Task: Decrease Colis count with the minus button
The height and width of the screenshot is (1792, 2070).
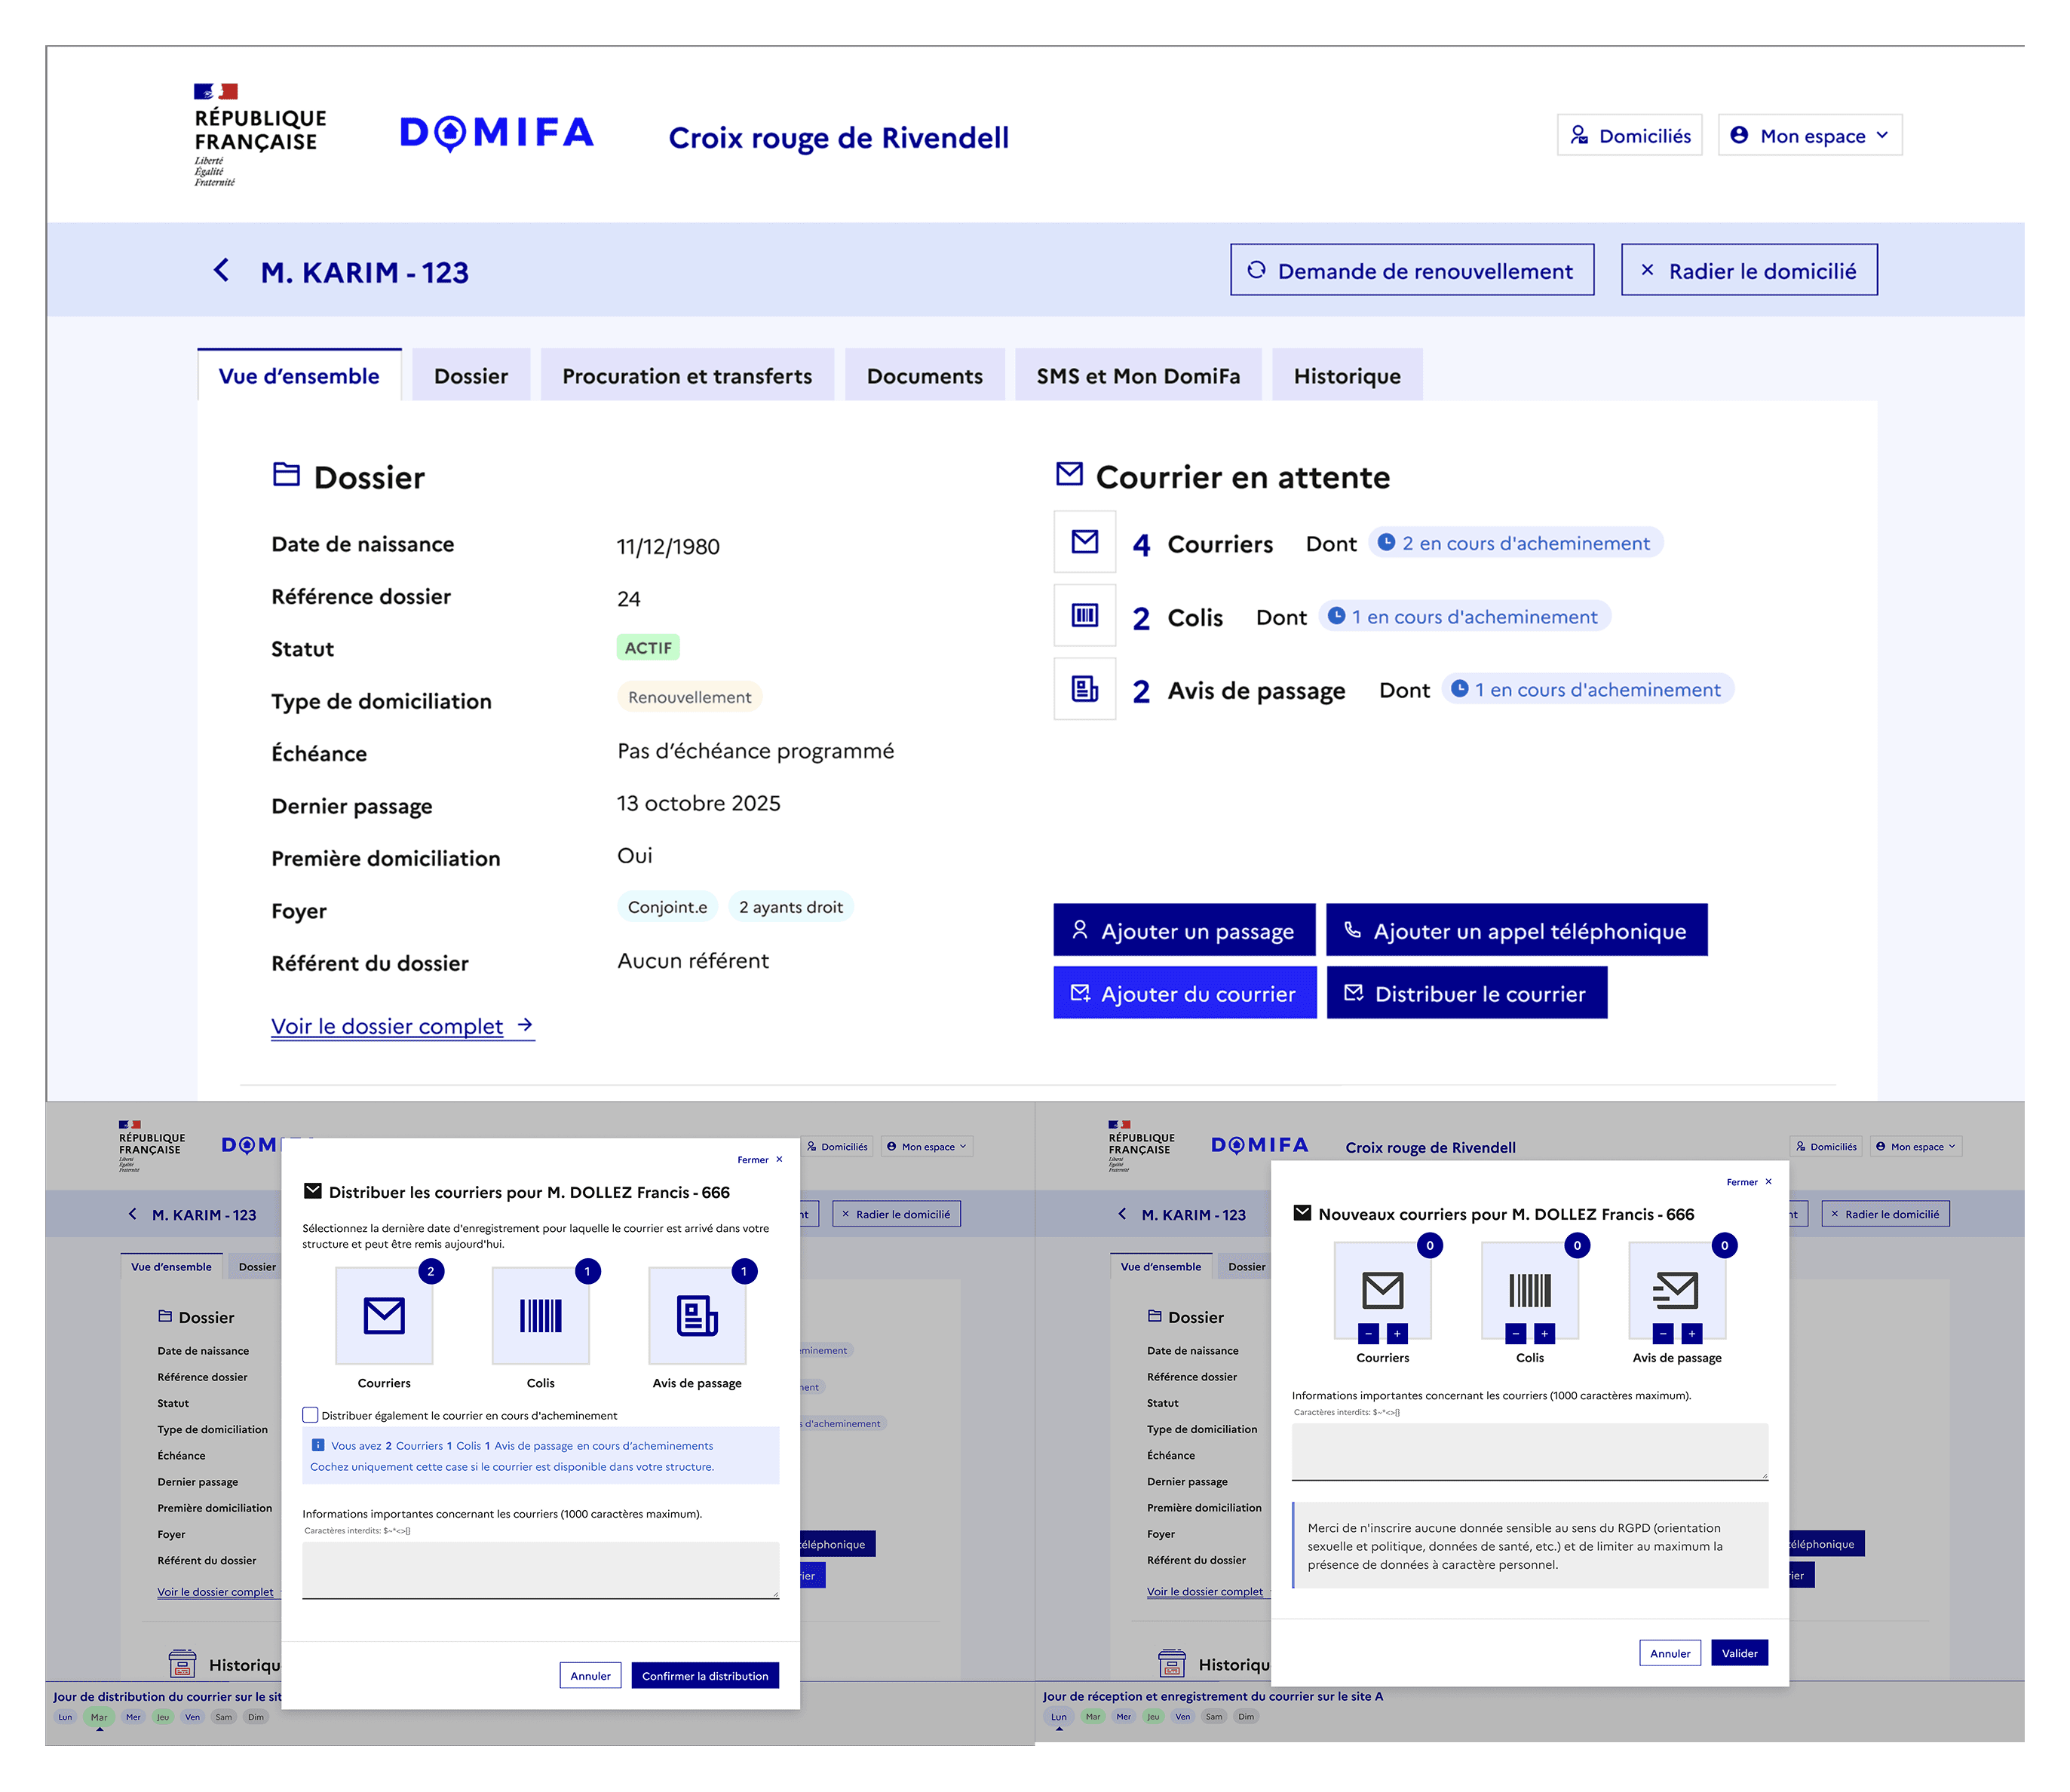Action: pos(1516,1333)
